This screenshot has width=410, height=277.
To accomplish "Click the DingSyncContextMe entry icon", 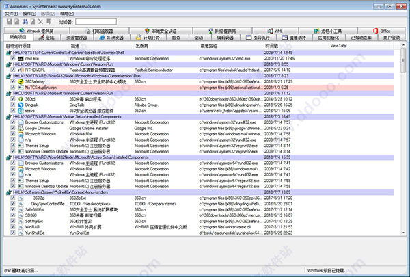I will tap(20, 204).
